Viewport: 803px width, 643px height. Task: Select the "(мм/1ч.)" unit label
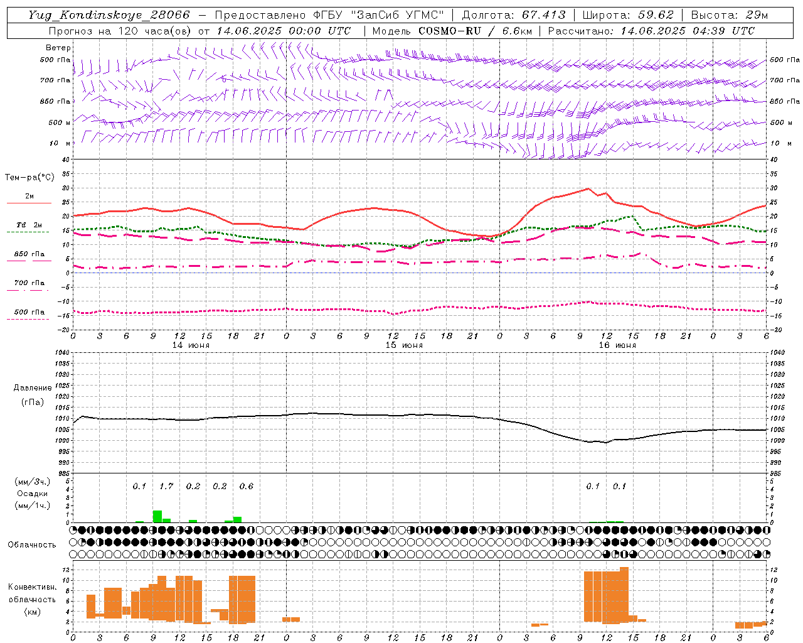pos(33,505)
